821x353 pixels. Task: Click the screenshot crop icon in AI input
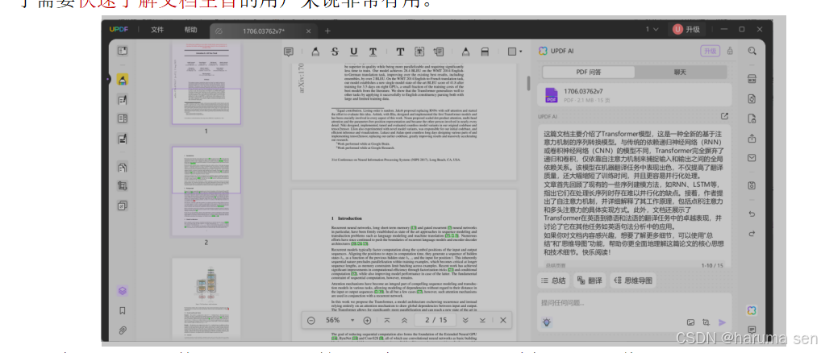(706, 322)
